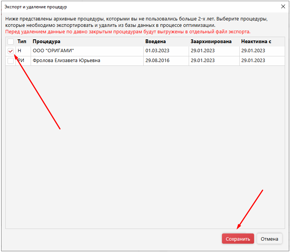The image size is (290, 252).
Task: Uncheck the ООО "ОРИГАМИ" procedure checkbox
Action: tap(11, 51)
